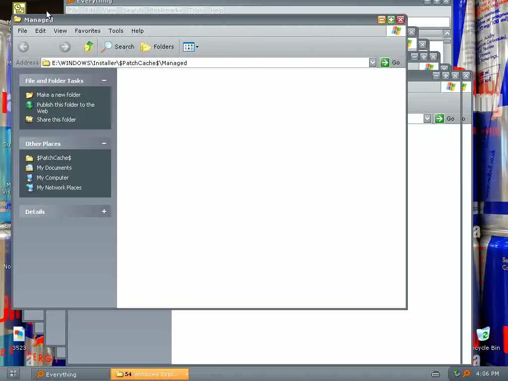The height and width of the screenshot is (381, 508).
Task: Go up one folder level
Action: (88, 47)
